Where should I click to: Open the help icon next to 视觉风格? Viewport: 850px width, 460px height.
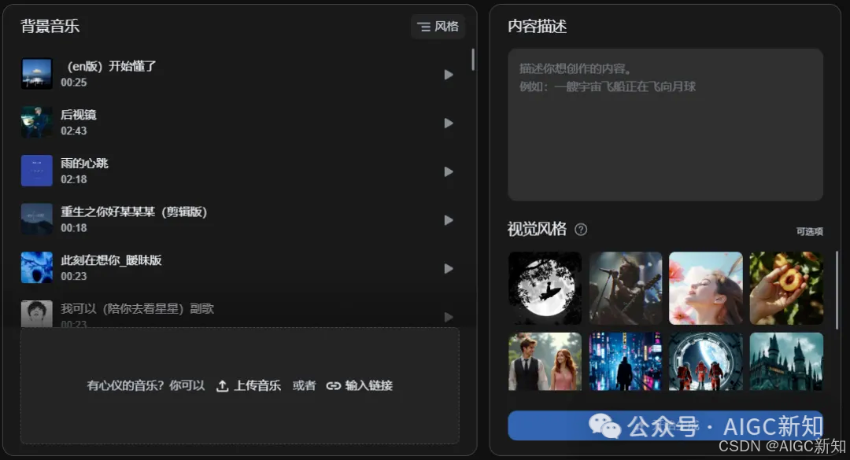point(581,230)
